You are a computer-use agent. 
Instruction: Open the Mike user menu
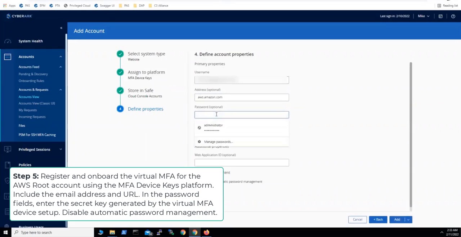pyautogui.click(x=424, y=16)
